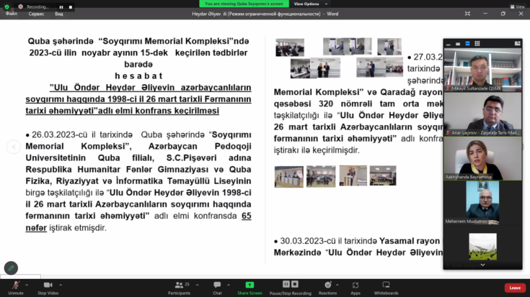Click 'Heydər Əliyev ili' document title text

(x=209, y=14)
